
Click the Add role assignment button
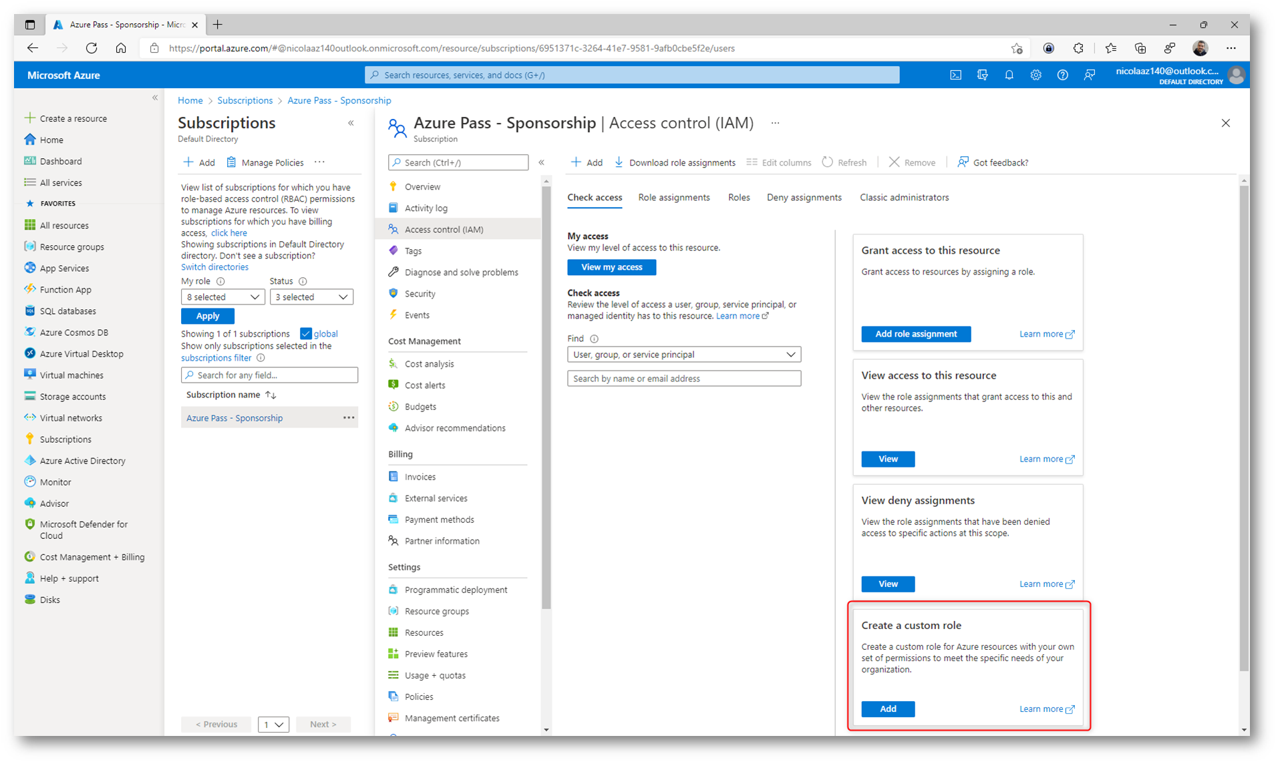coord(915,334)
